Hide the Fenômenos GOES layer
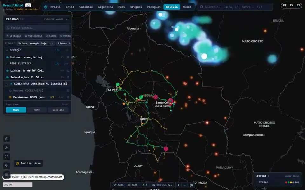 10,97
